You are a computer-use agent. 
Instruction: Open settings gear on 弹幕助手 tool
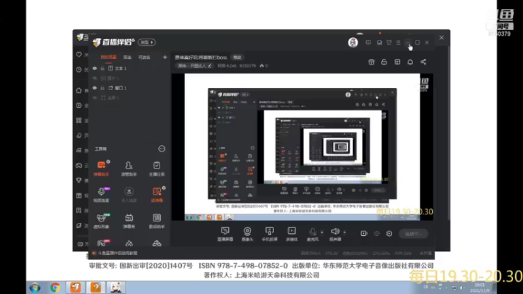pyautogui.click(x=108, y=161)
